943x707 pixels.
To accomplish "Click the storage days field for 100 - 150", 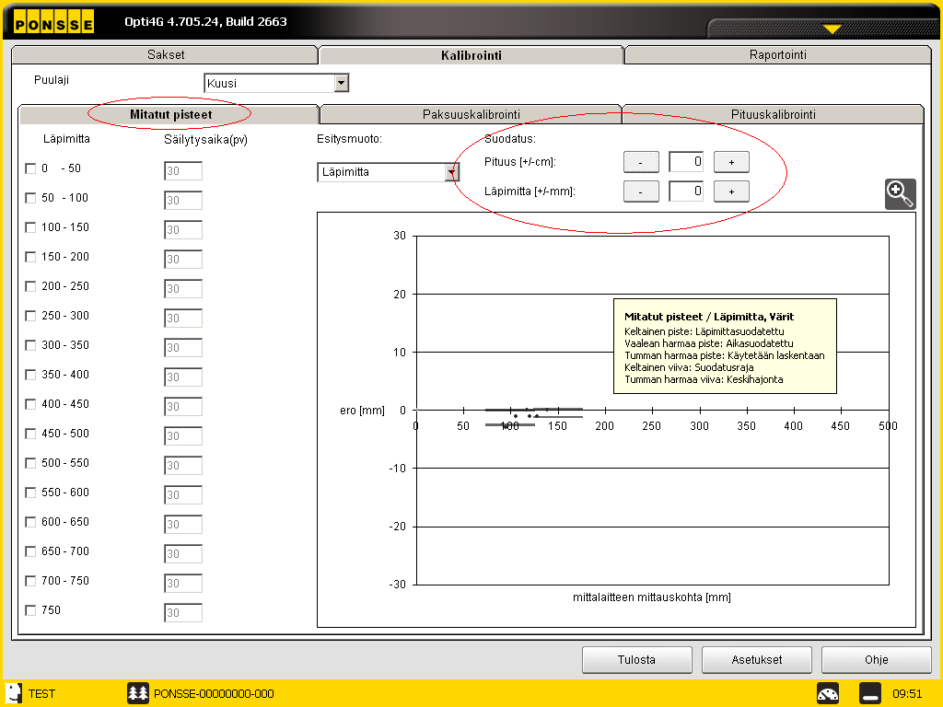I will click(x=183, y=229).
